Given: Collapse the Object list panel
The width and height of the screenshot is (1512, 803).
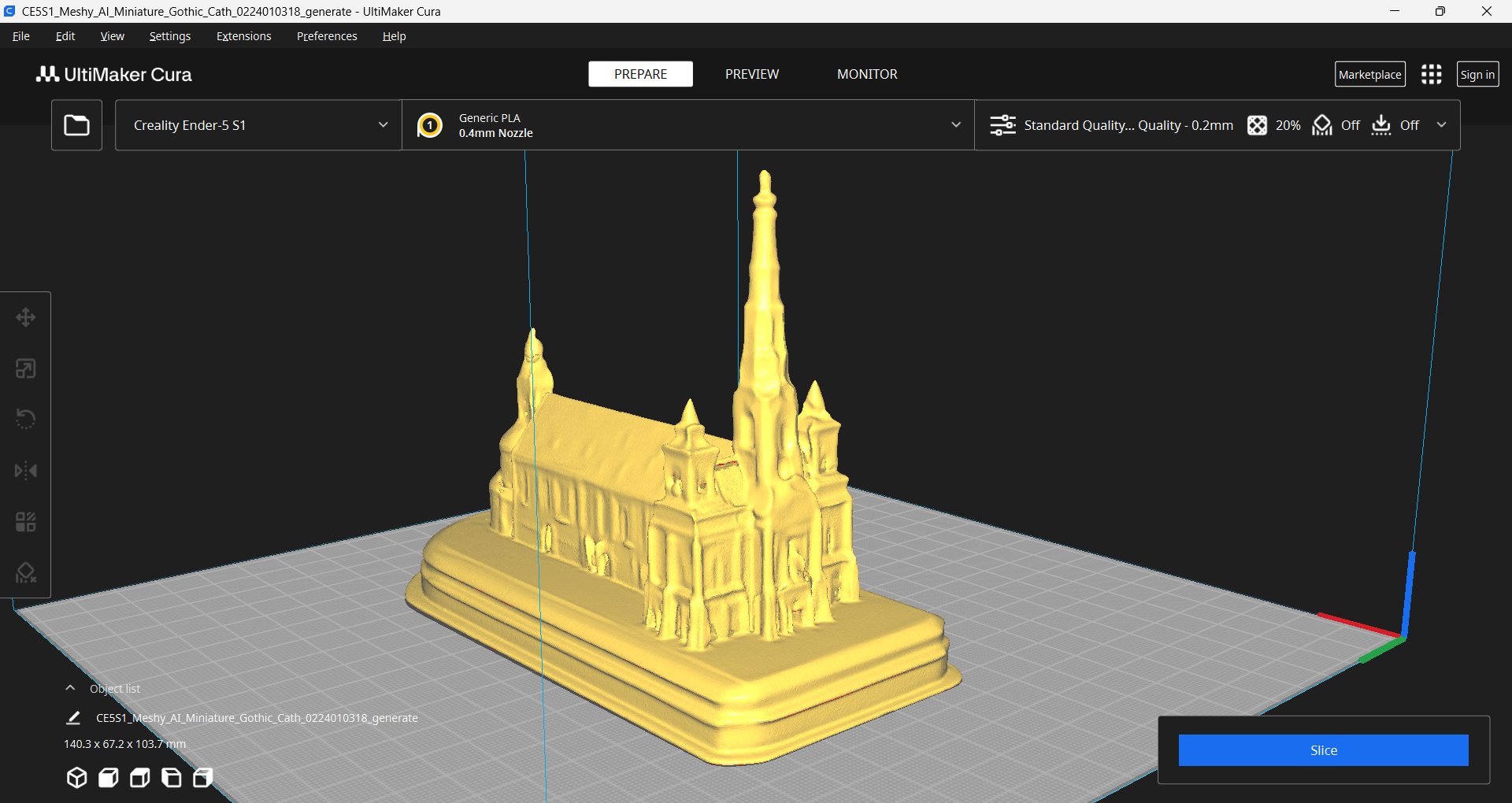Looking at the screenshot, I should [70, 687].
